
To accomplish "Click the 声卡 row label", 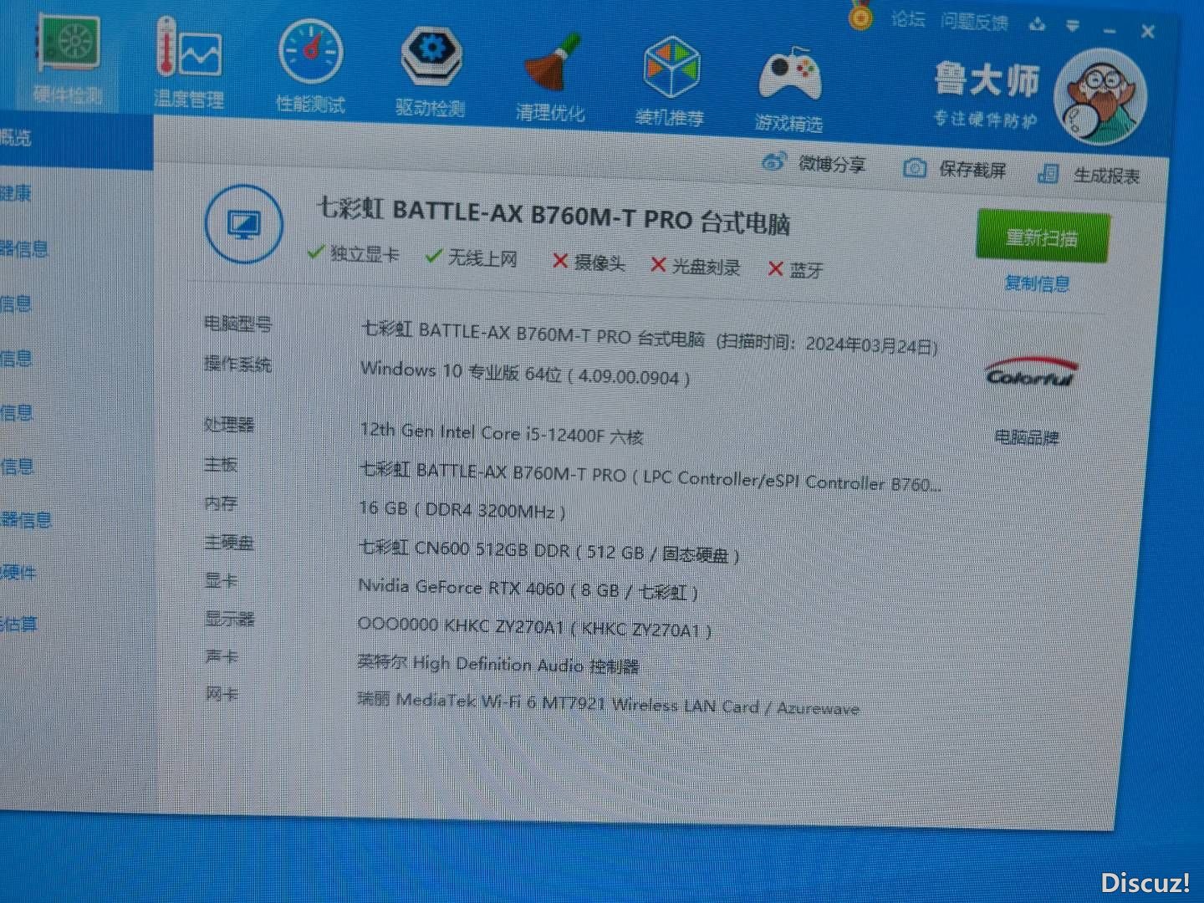I will [x=221, y=656].
